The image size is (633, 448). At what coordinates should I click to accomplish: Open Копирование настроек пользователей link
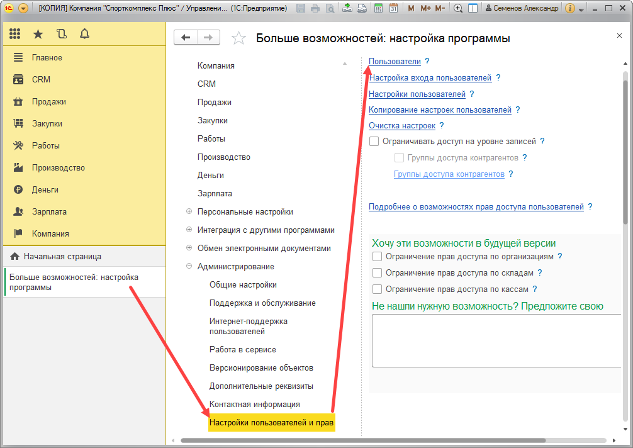click(440, 109)
